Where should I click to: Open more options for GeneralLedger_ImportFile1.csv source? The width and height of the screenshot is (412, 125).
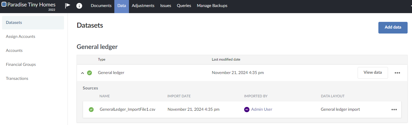(394, 110)
